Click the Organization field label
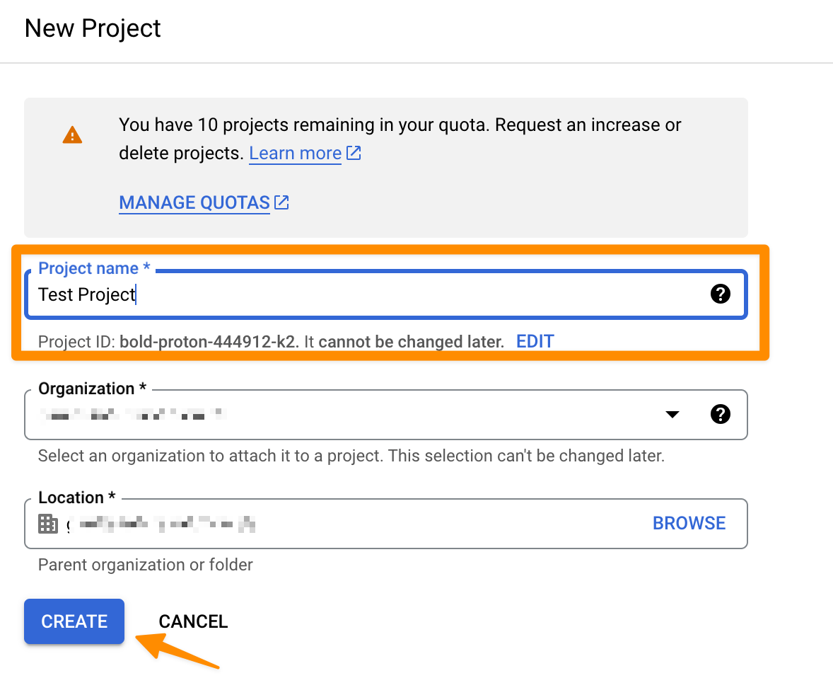Screen dimensions: 833x678 [93, 389]
